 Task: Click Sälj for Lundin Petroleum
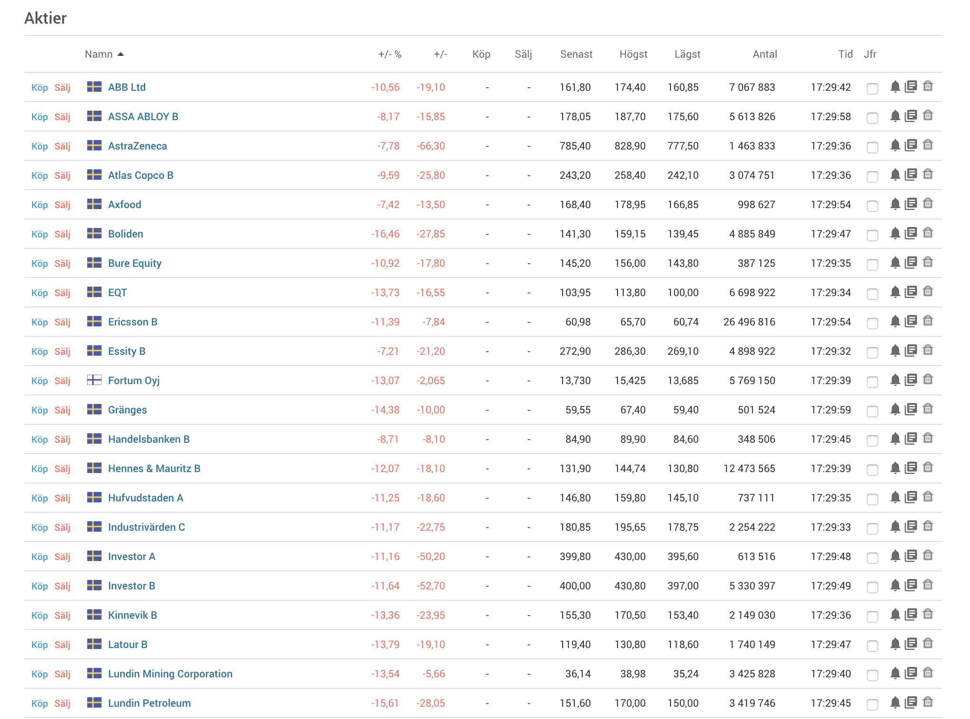point(62,703)
